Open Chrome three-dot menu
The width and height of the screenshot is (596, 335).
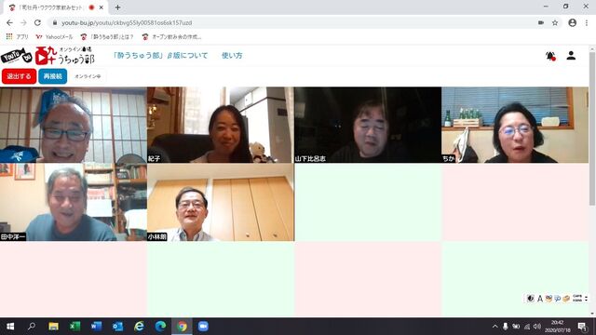coord(587,22)
